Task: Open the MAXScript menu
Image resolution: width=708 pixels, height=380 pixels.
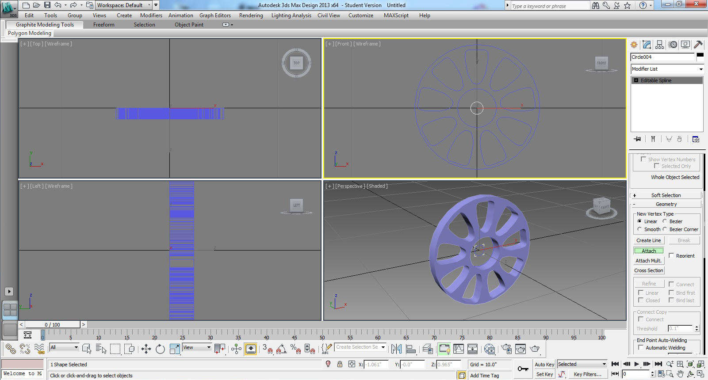Action: [396, 15]
